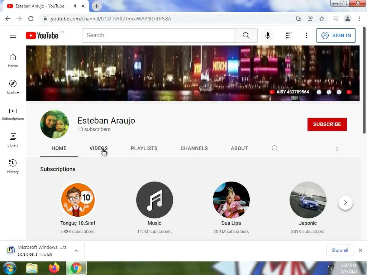The image size is (367, 275).
Task: Click the '13 subscribers' text
Action: click(x=94, y=129)
